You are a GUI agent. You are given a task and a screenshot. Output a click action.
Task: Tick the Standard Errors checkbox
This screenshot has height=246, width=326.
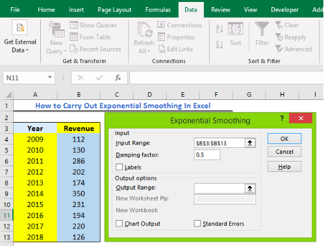pos(197,223)
